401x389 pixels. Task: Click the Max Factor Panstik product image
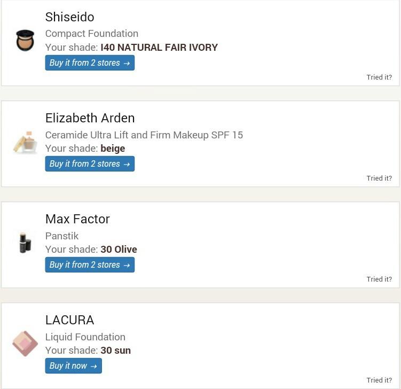tap(25, 243)
